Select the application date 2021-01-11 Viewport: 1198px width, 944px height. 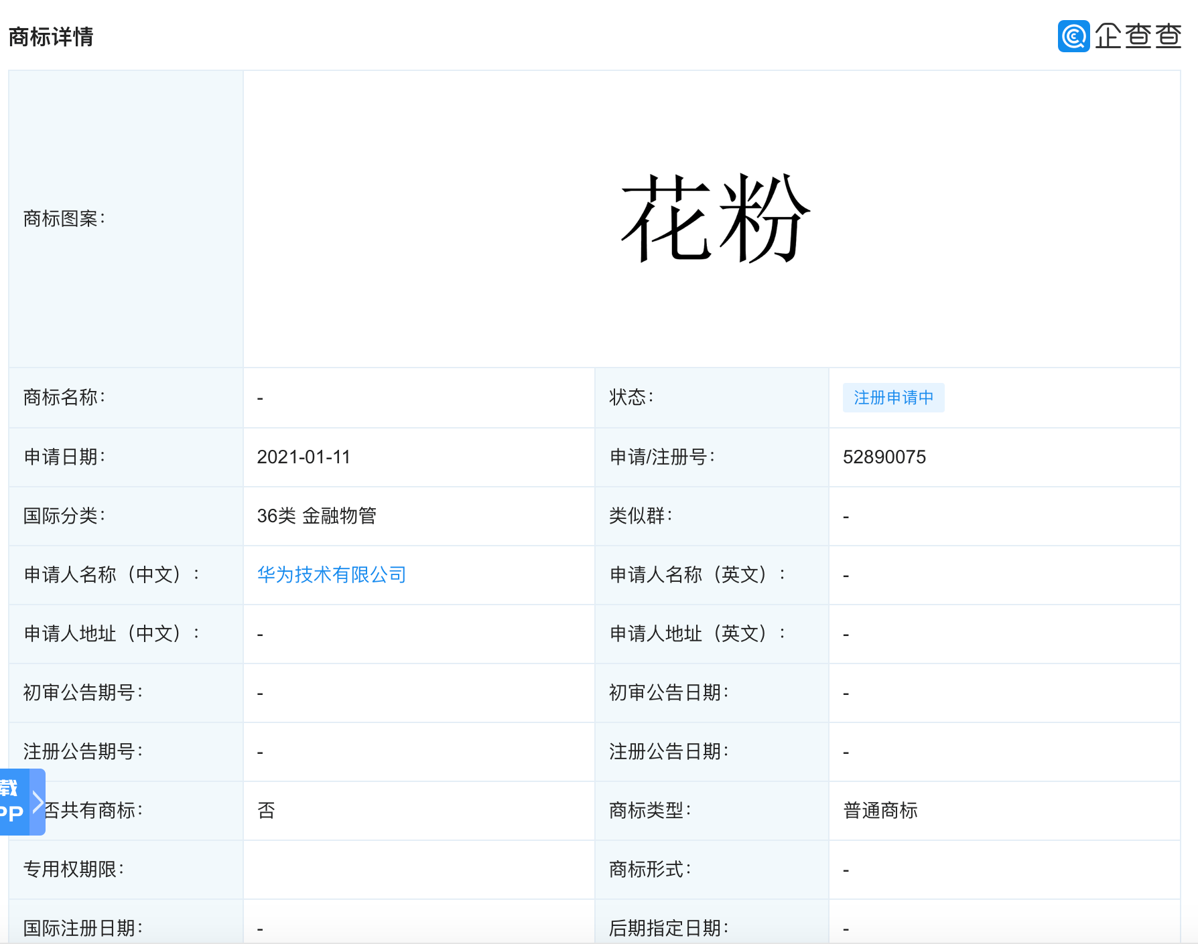tap(304, 457)
